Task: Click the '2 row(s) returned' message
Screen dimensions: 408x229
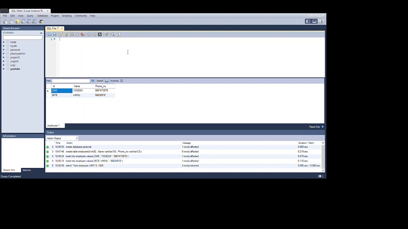Action: tap(190, 166)
